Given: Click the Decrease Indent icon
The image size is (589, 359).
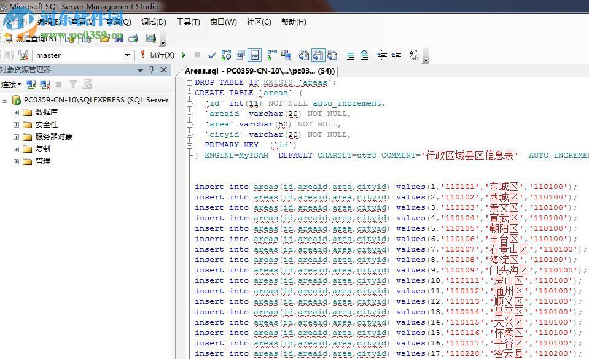Looking at the screenshot, I should point(381,55).
